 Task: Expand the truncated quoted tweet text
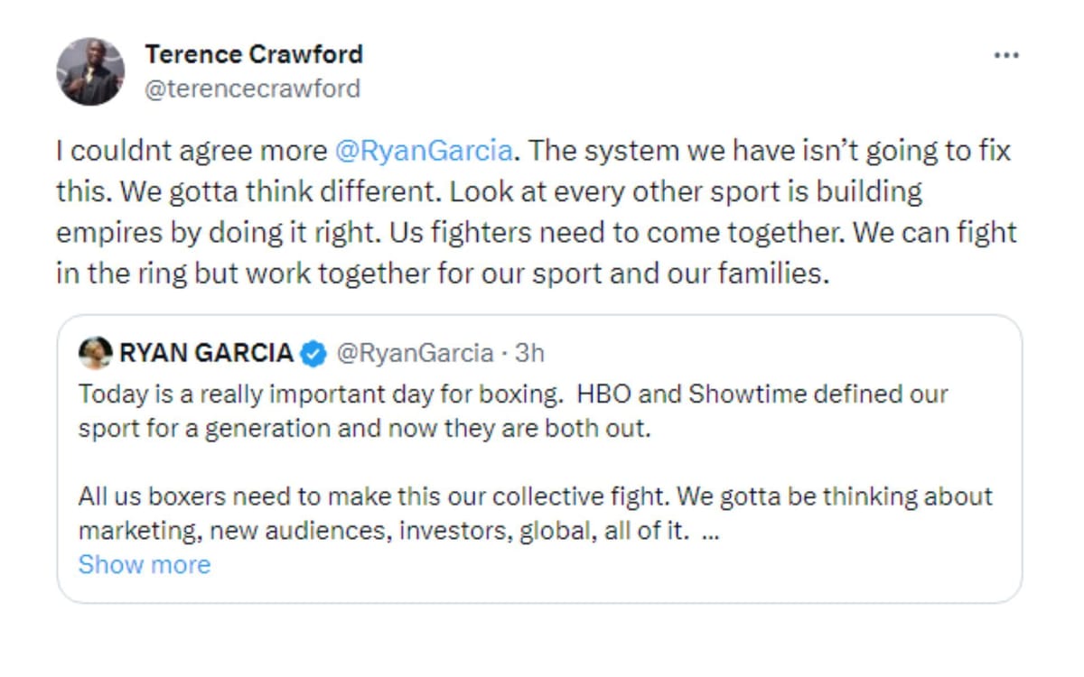coord(145,564)
